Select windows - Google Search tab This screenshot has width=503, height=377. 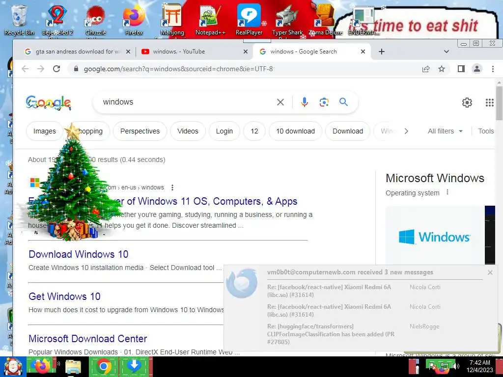coord(311,52)
